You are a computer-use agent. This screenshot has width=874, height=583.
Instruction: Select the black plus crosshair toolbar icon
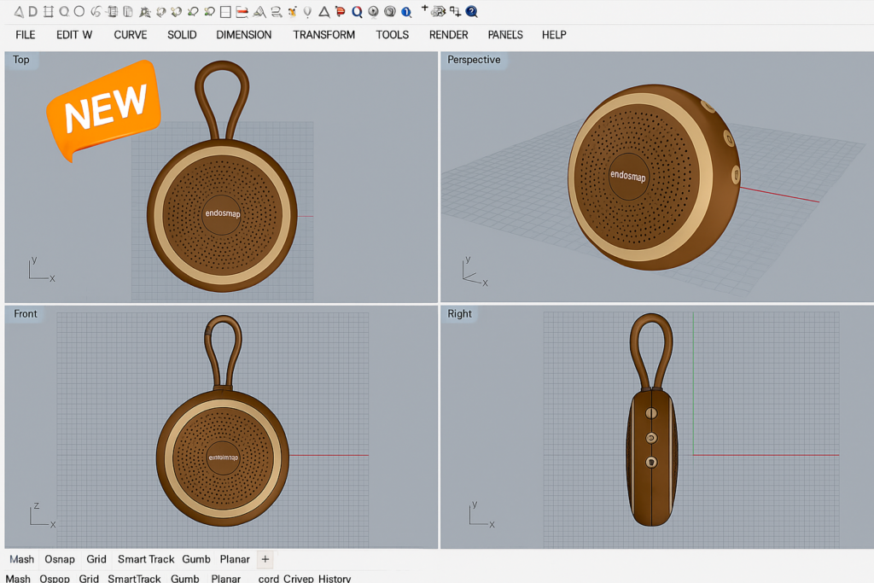click(x=425, y=9)
